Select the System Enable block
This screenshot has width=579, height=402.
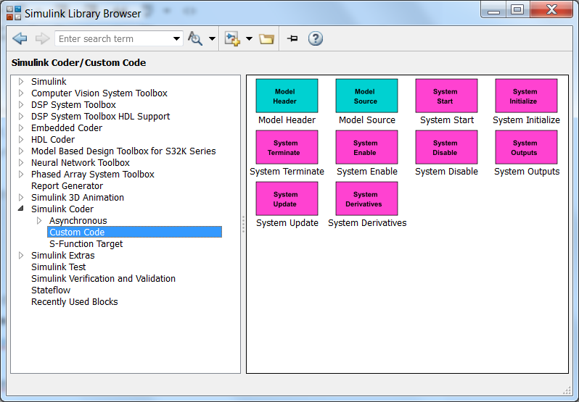366,147
